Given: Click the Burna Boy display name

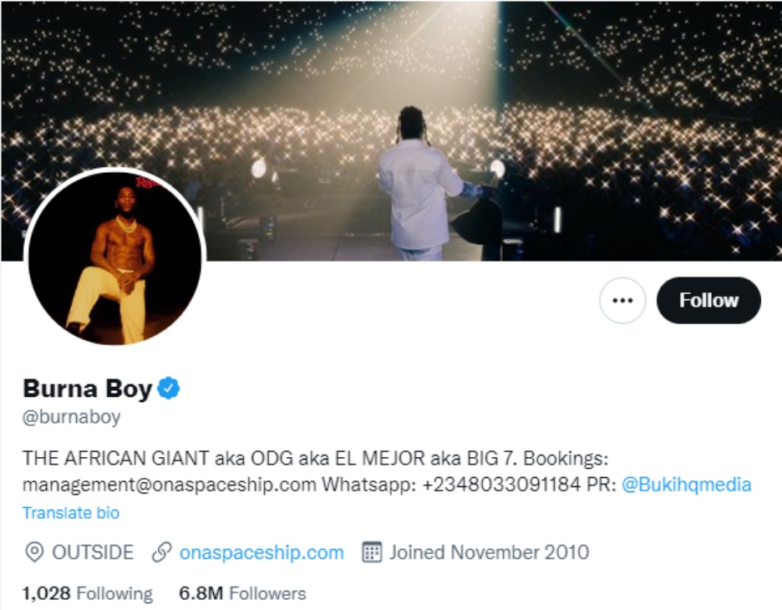Looking at the screenshot, I should coord(88,389).
